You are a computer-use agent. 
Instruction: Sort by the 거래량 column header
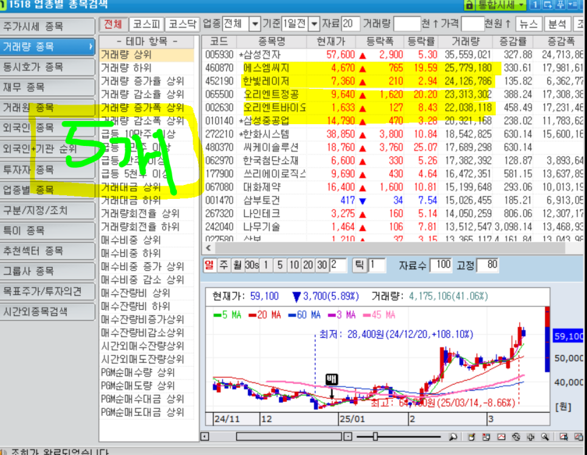tap(465, 41)
